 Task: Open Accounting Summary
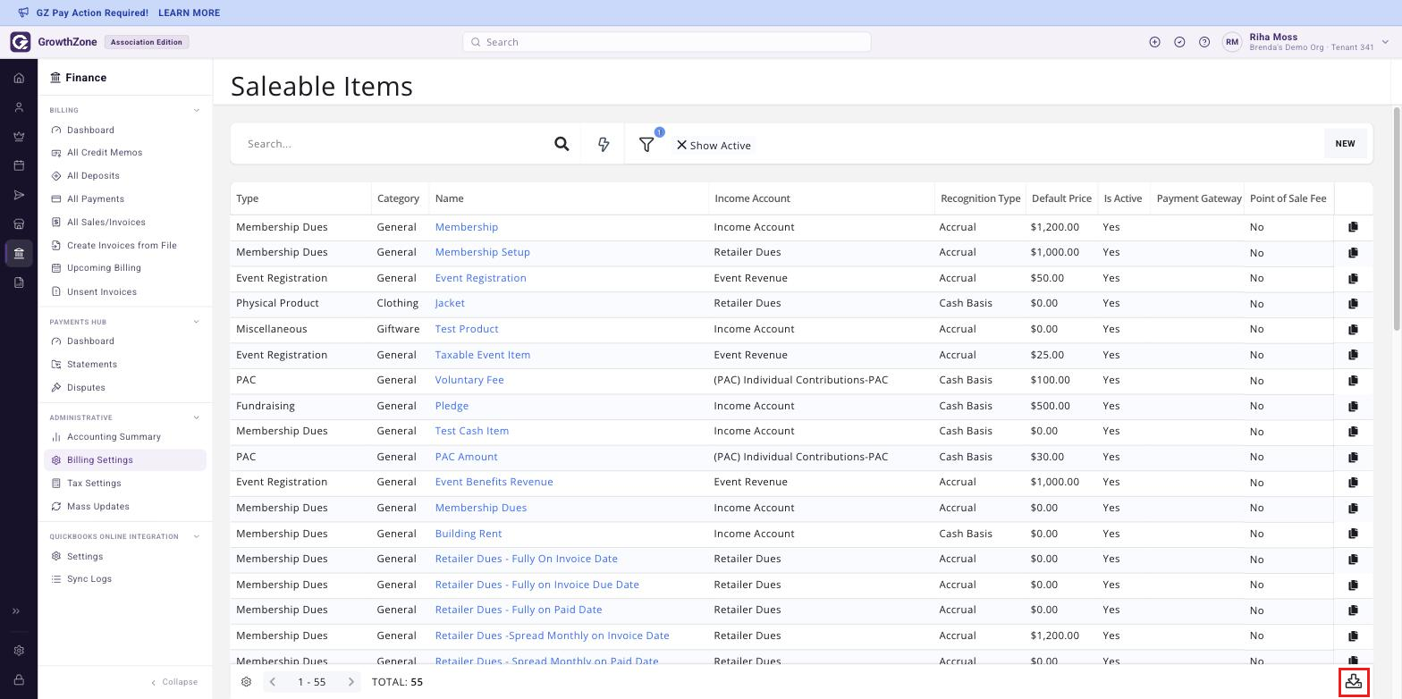click(x=114, y=437)
